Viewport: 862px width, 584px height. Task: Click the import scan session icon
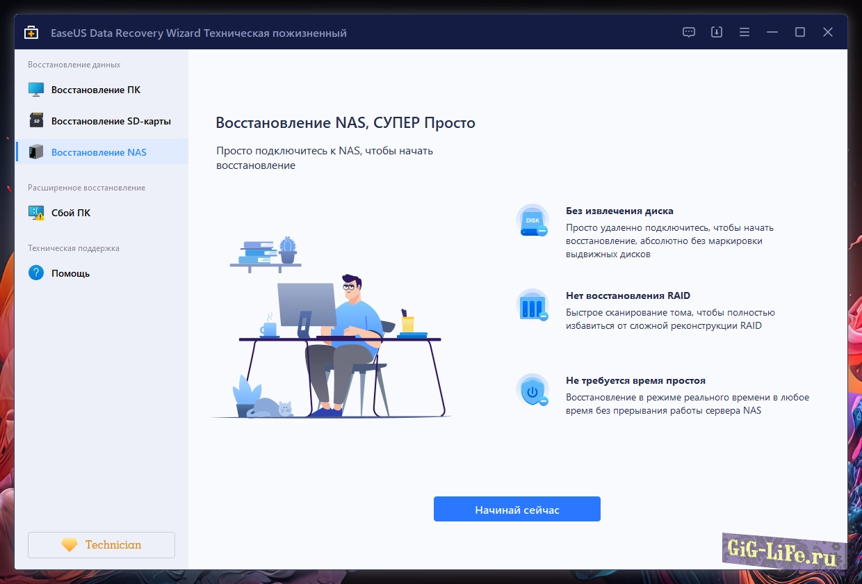tap(717, 33)
